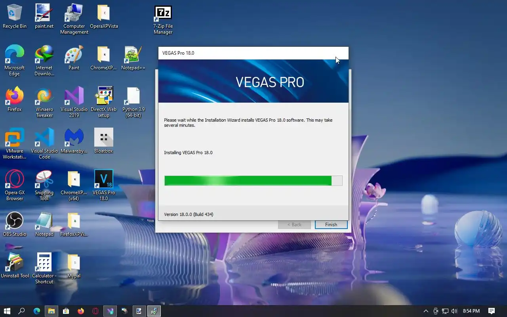The width and height of the screenshot is (507, 317).
Task: Select the paint.net desktop shortcut
Action: point(44,17)
